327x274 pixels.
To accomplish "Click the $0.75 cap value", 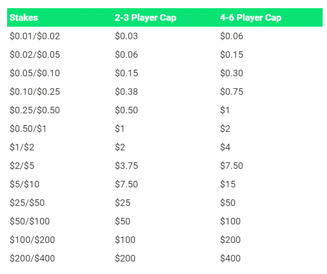I will click(x=231, y=92).
